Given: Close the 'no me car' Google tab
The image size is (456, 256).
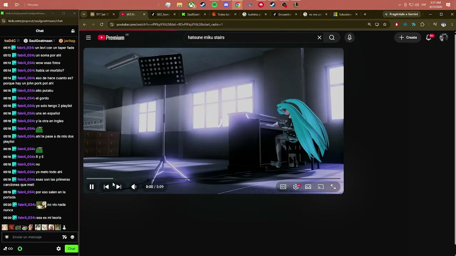Looking at the screenshot, I should [326, 14].
